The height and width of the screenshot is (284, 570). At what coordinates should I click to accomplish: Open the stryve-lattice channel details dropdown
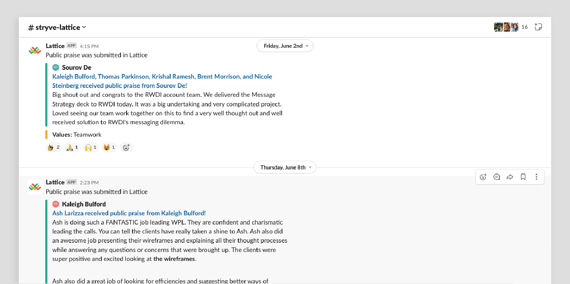tap(57, 27)
